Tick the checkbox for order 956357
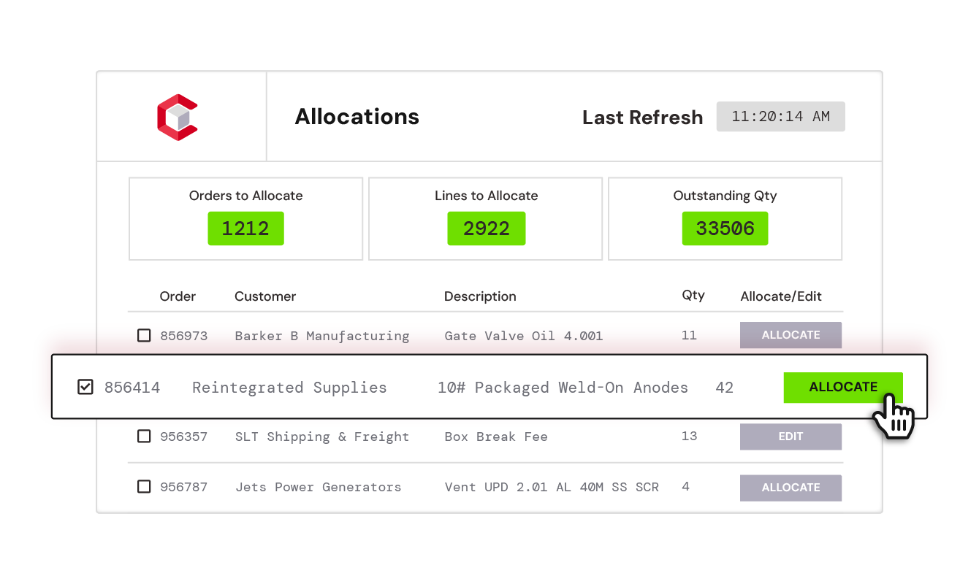 144,436
